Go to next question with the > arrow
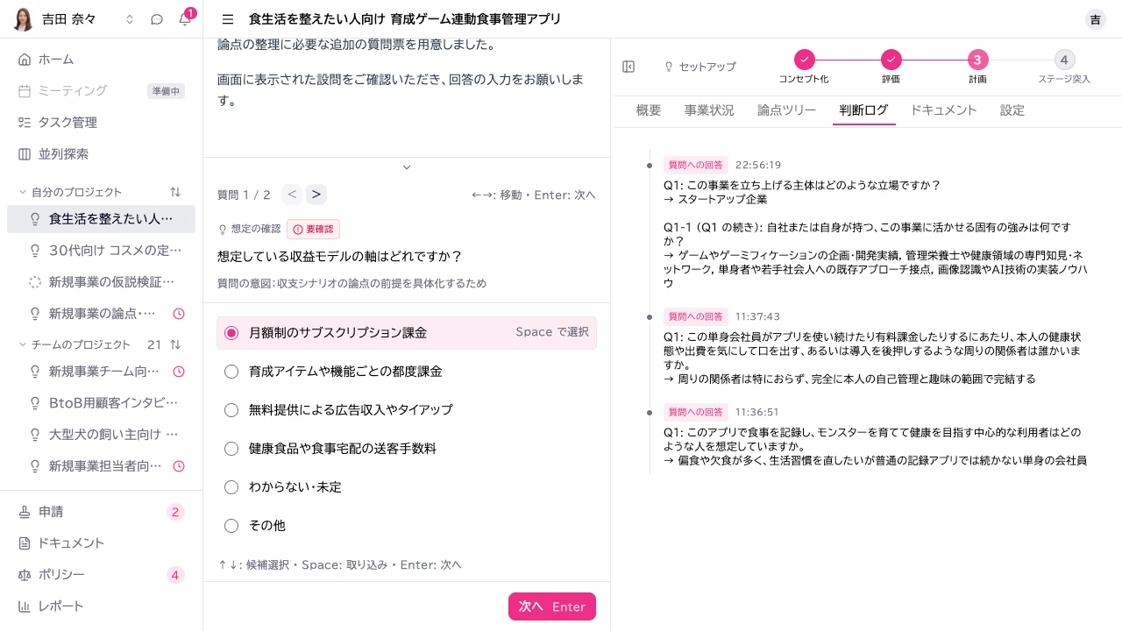This screenshot has width=1122, height=631. coord(316,195)
